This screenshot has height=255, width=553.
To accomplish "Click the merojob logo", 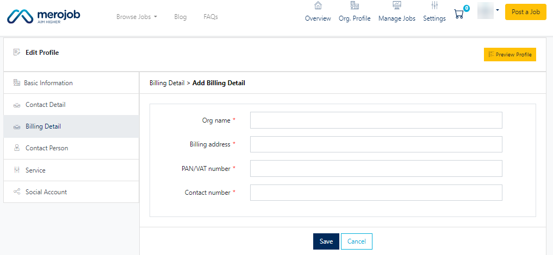I will (x=44, y=17).
